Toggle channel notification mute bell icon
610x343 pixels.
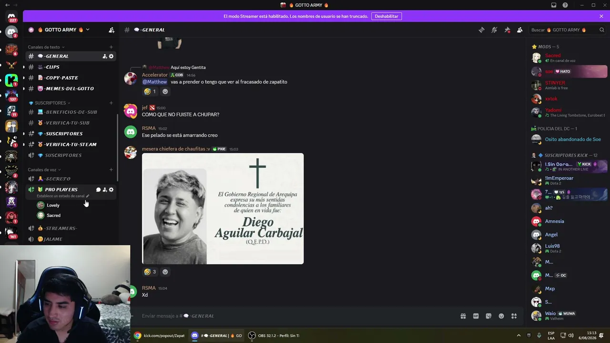pyautogui.click(x=494, y=30)
